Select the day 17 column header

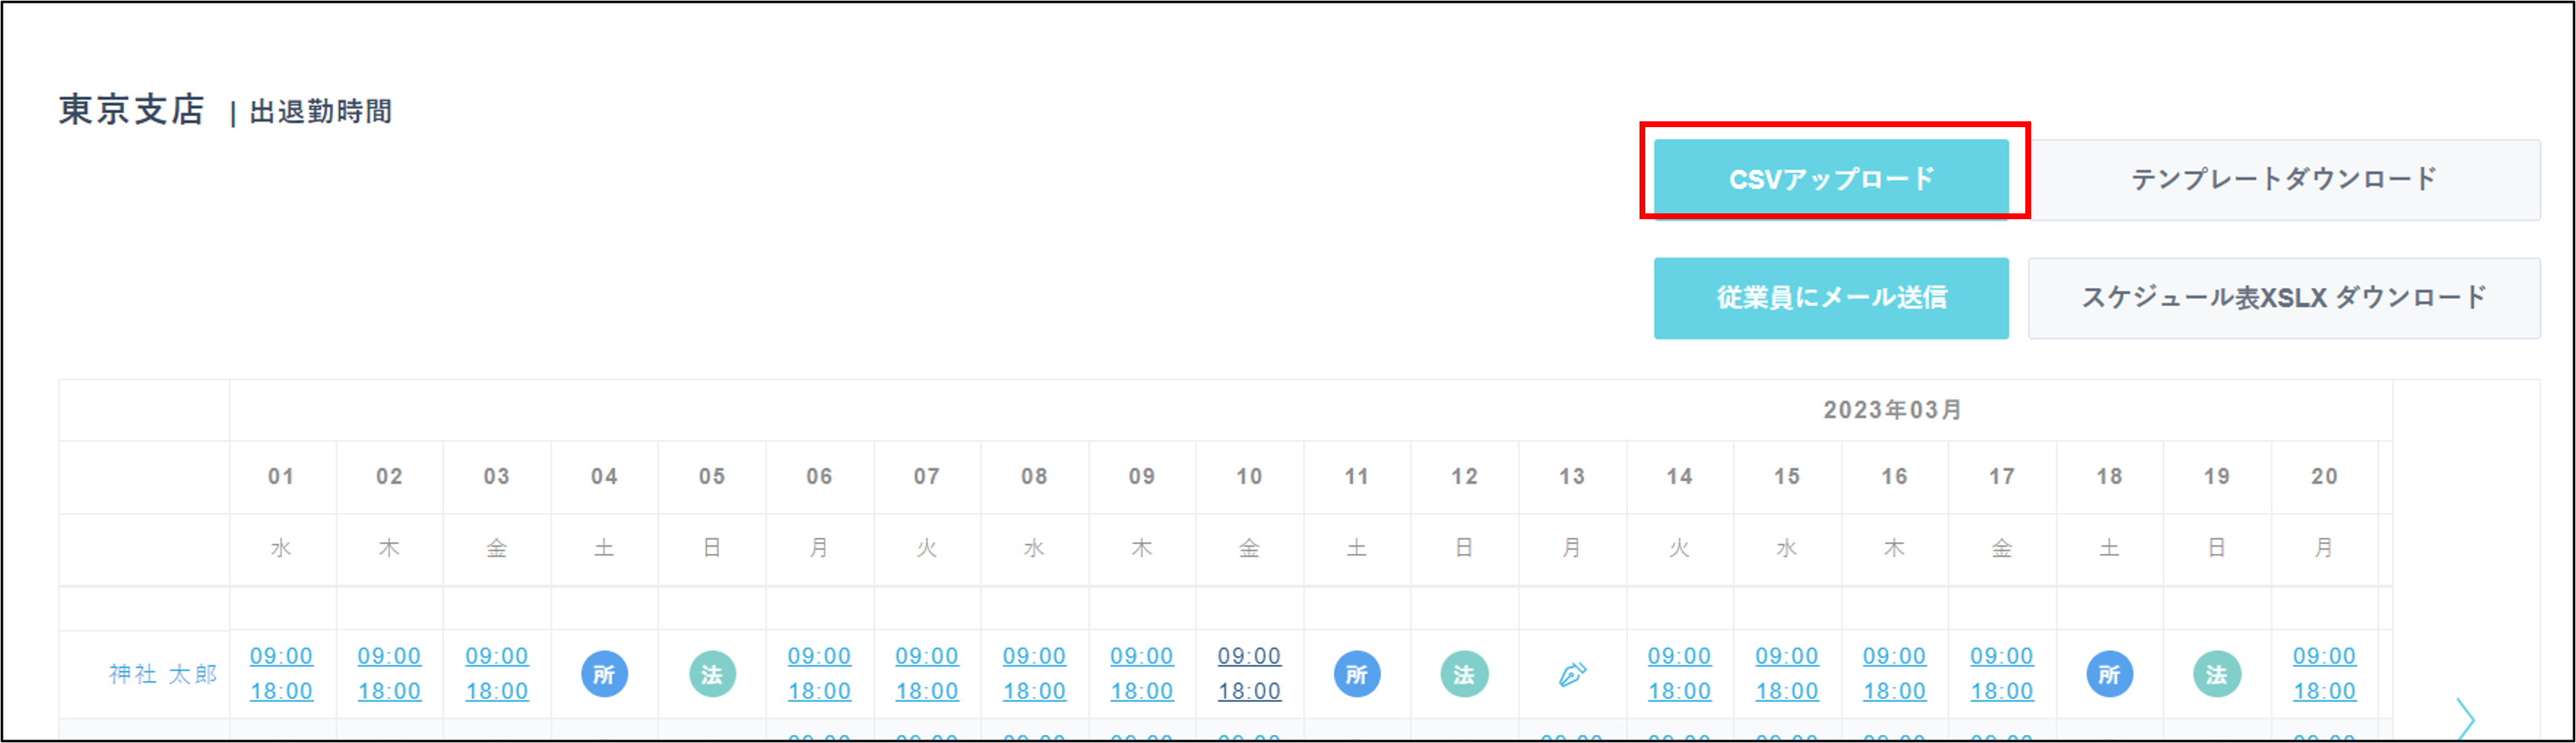coord(2002,477)
